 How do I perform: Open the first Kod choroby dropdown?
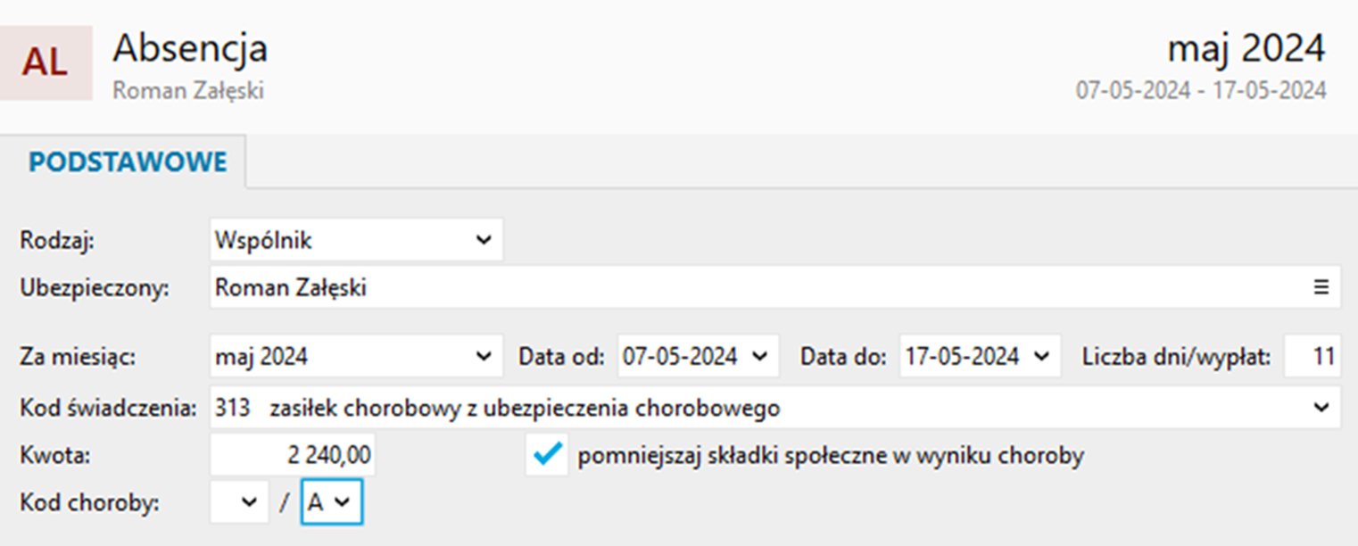[239, 502]
